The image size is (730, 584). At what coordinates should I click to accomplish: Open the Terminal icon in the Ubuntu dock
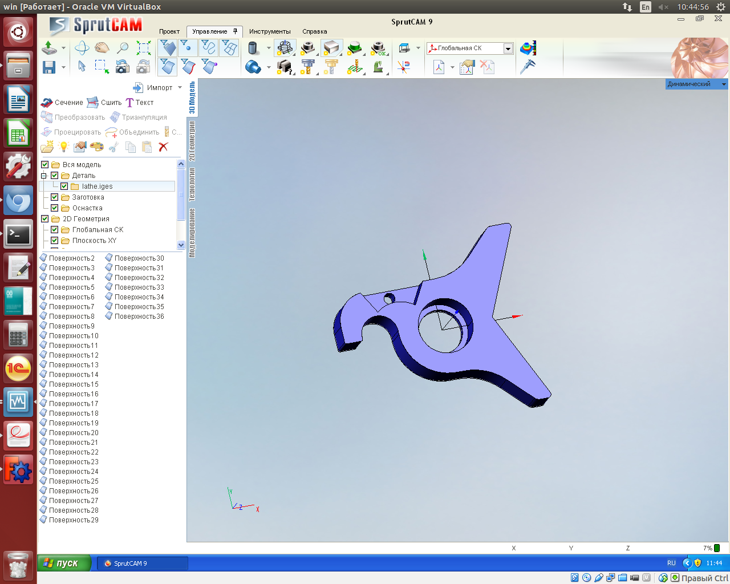pyautogui.click(x=18, y=234)
